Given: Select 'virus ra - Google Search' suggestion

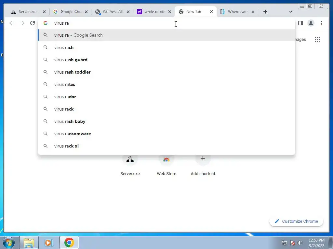Looking at the screenshot, I should coord(166,35).
